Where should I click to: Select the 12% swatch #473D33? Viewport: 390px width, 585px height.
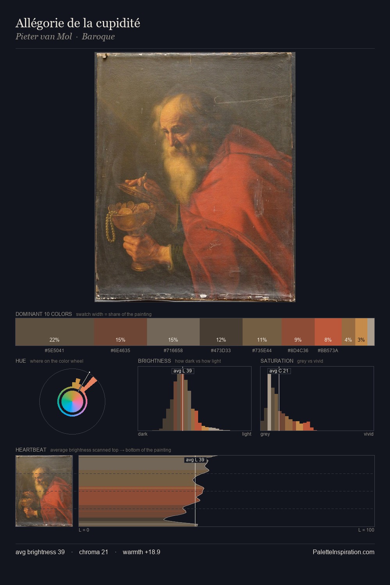[x=221, y=332]
